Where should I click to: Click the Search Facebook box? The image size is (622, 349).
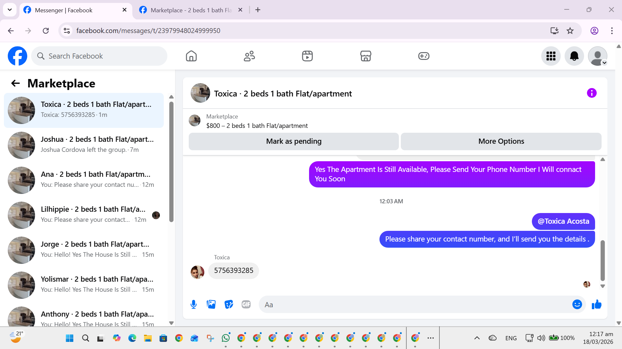click(99, 56)
